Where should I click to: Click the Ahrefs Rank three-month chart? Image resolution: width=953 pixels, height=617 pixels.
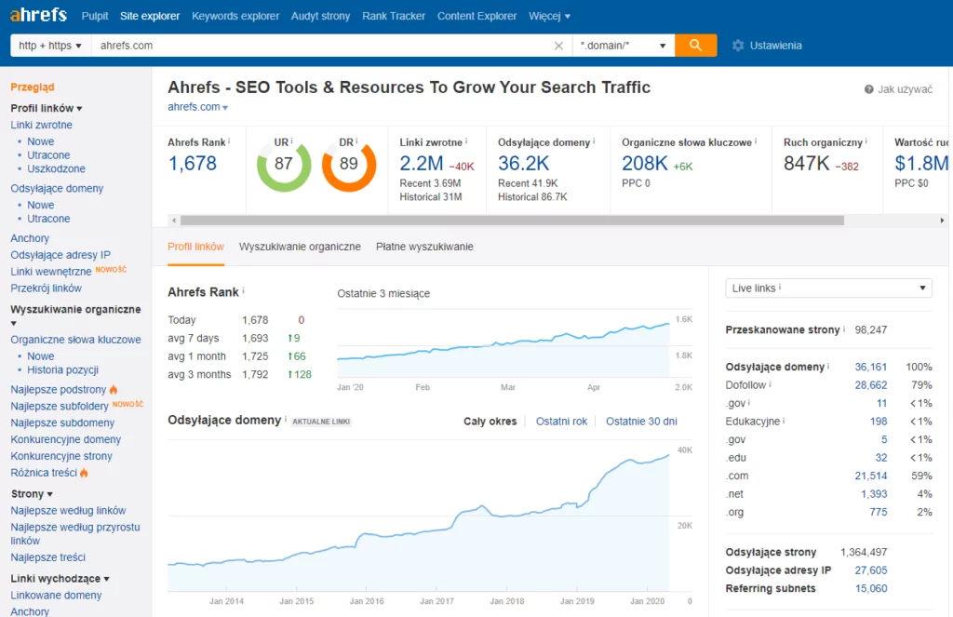pos(503,344)
